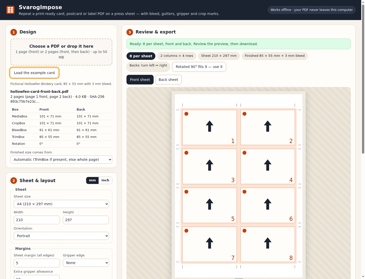
Task: Switch units to inch
Action: pyautogui.click(x=105, y=180)
